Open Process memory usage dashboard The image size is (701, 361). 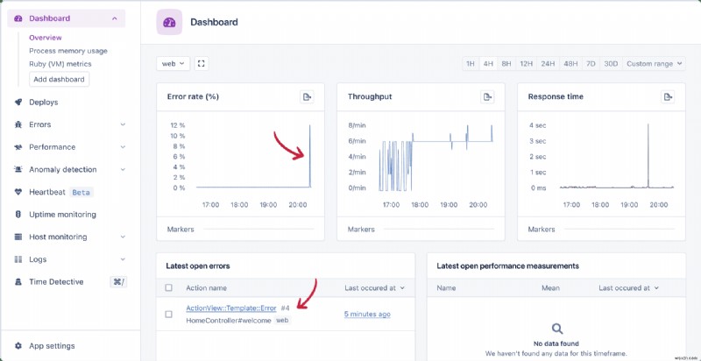pyautogui.click(x=68, y=51)
